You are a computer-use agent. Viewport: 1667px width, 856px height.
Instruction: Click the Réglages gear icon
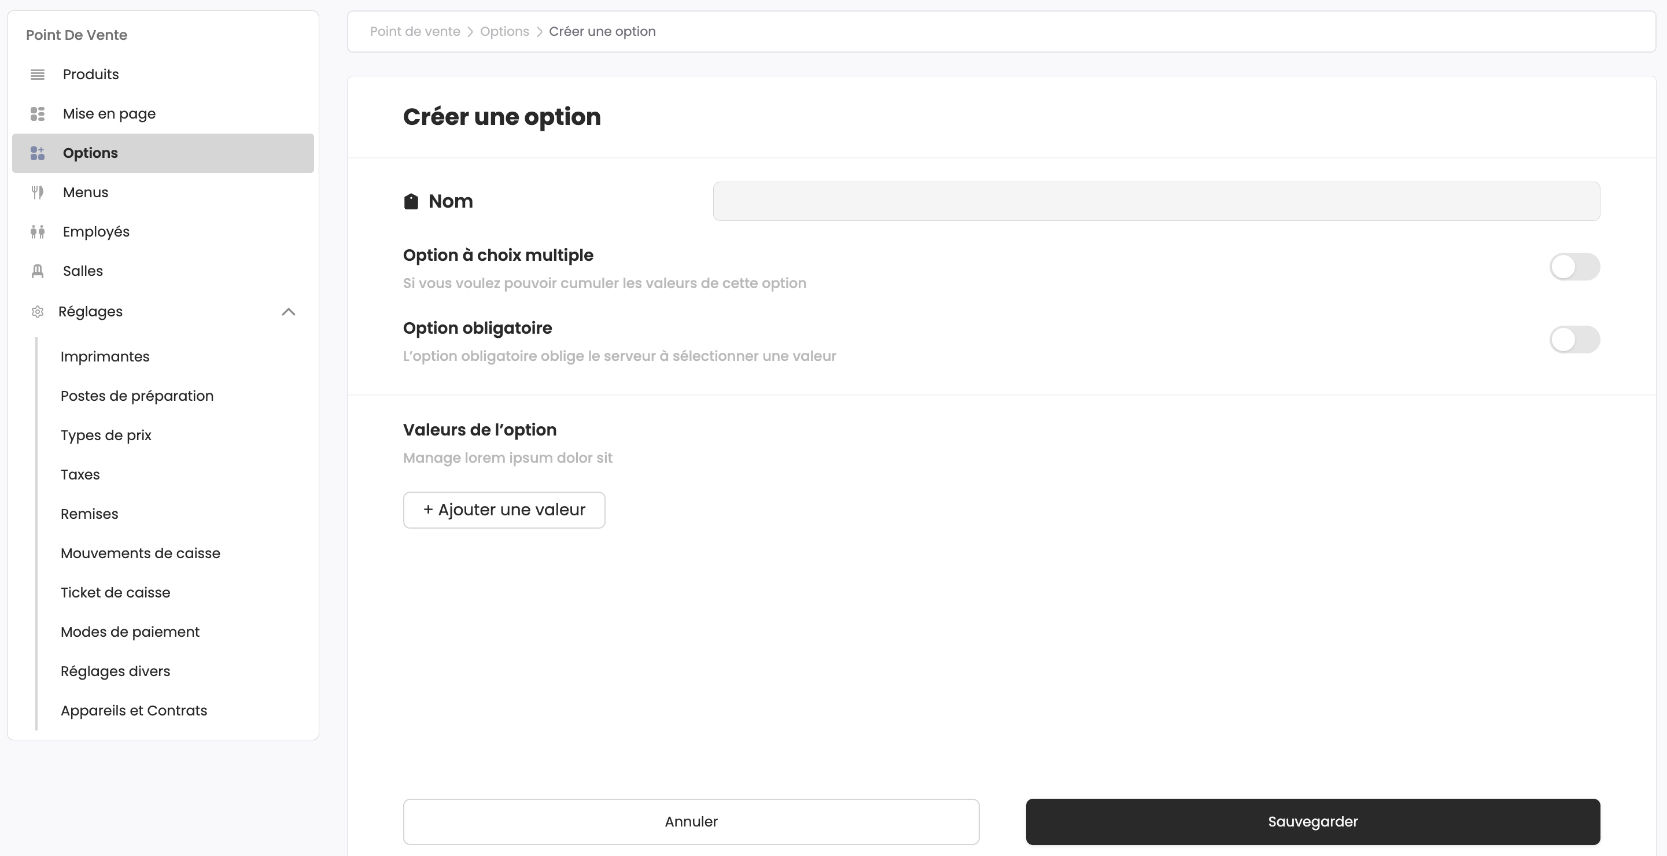(38, 312)
